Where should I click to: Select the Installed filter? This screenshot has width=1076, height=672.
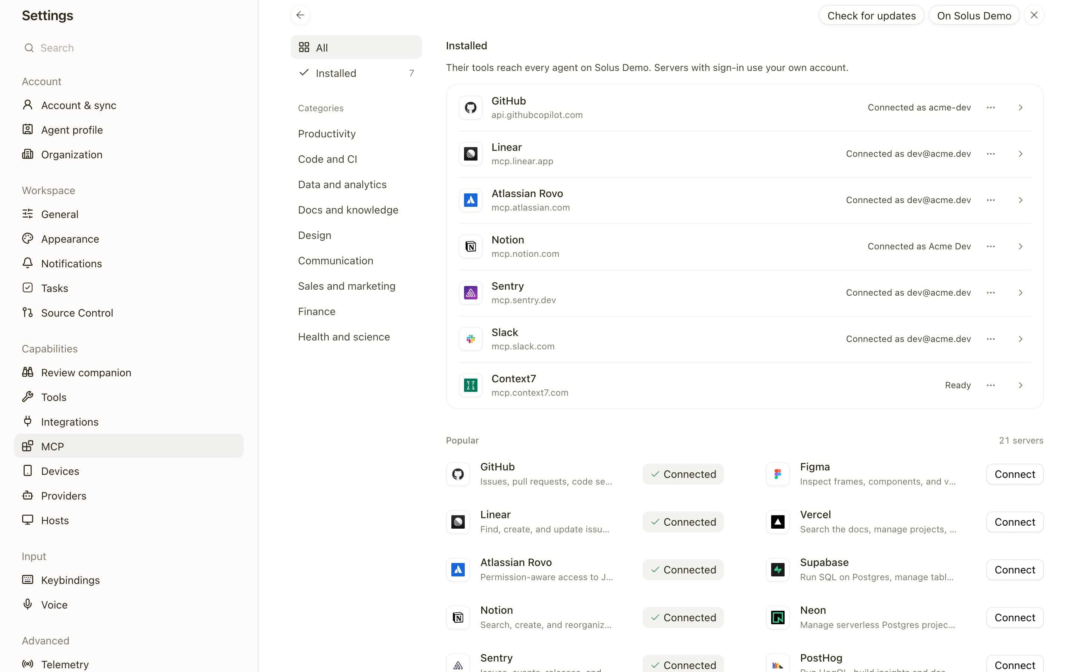356,73
